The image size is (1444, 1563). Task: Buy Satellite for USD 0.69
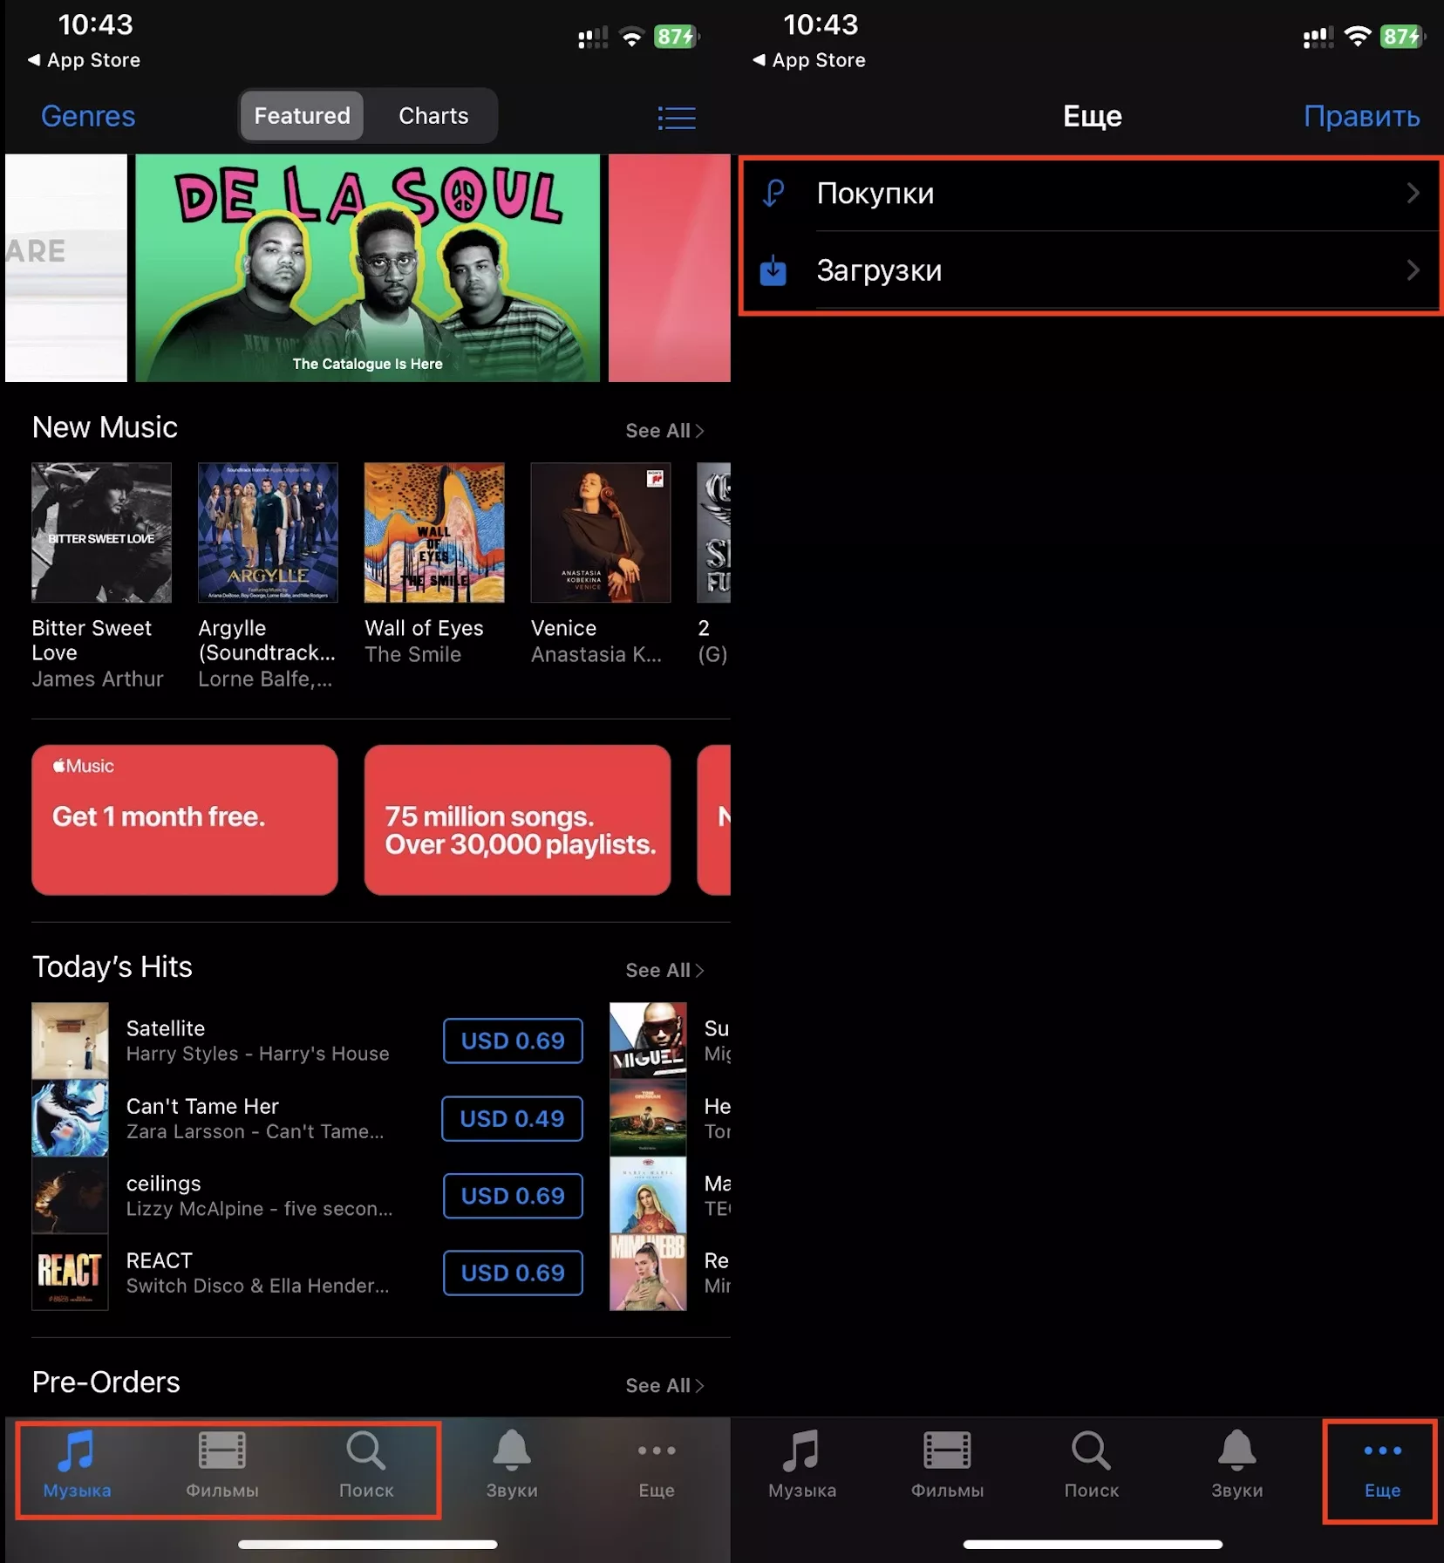click(x=513, y=1041)
